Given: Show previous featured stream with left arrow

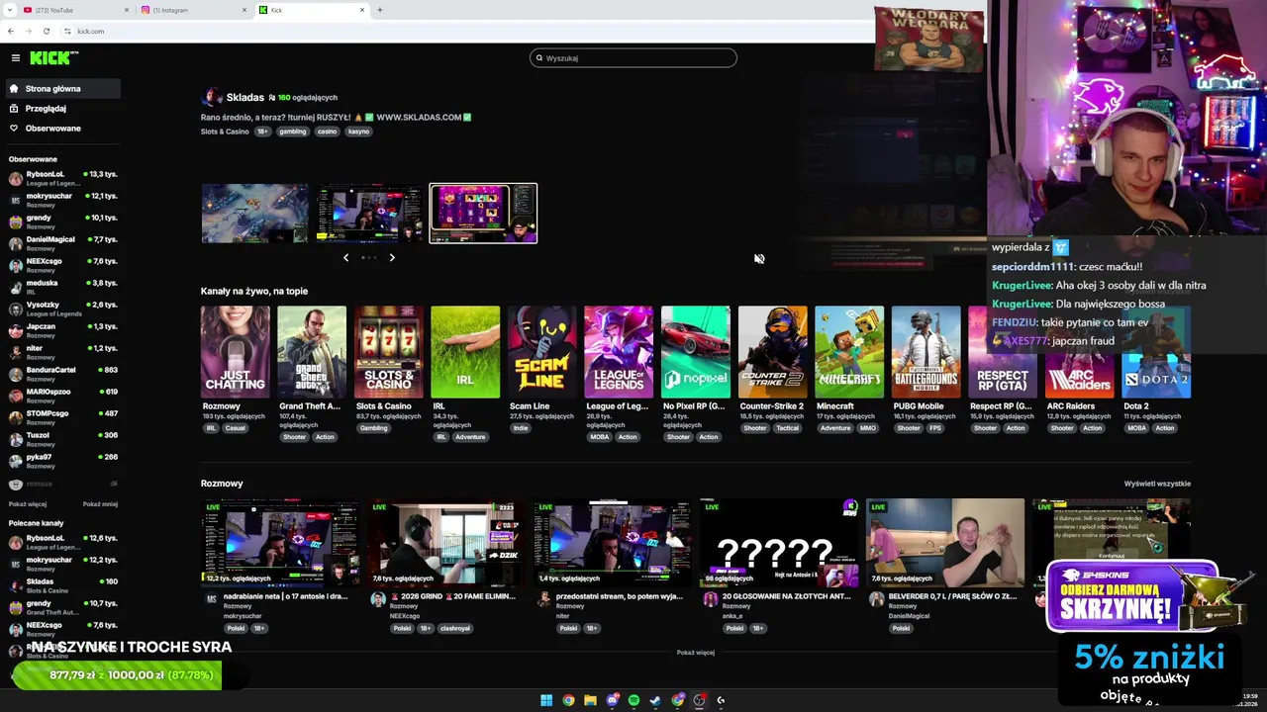Looking at the screenshot, I should pos(345,257).
